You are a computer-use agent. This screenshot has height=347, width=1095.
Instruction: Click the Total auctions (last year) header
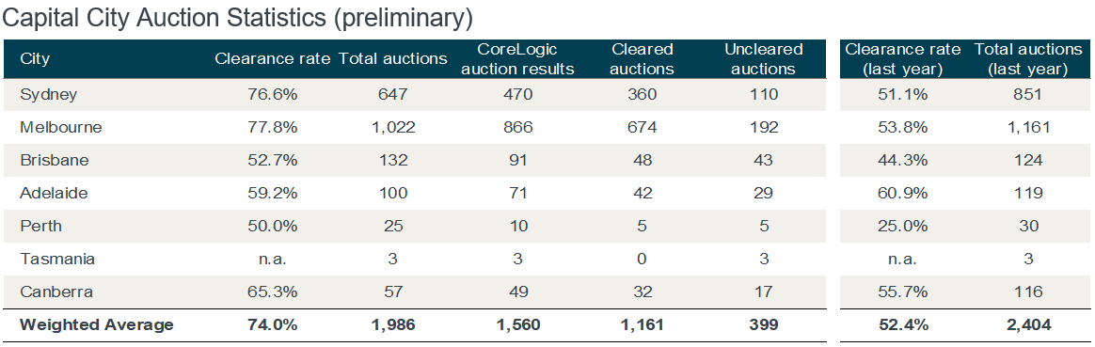pyautogui.click(x=1028, y=59)
